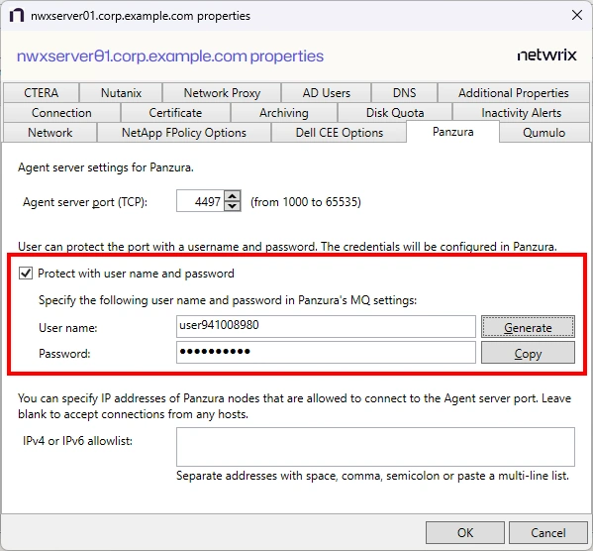Viewport: 593px width, 551px height.
Task: Open the Qumulo tab
Action: tap(544, 133)
